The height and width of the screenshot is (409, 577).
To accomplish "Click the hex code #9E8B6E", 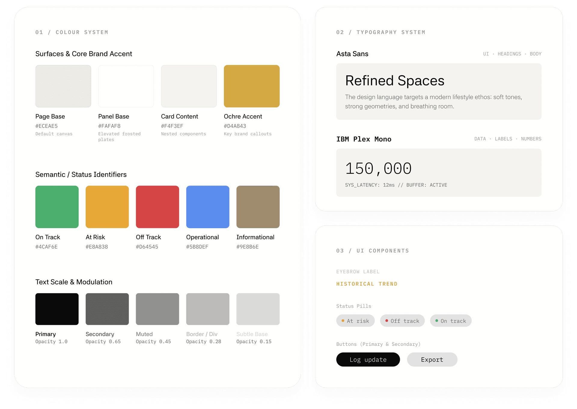I will (248, 247).
